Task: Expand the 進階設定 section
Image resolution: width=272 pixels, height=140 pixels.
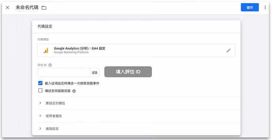Action: point(139,129)
